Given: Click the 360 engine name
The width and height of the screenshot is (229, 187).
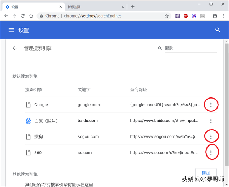Looking at the screenshot, I should click(x=38, y=153).
